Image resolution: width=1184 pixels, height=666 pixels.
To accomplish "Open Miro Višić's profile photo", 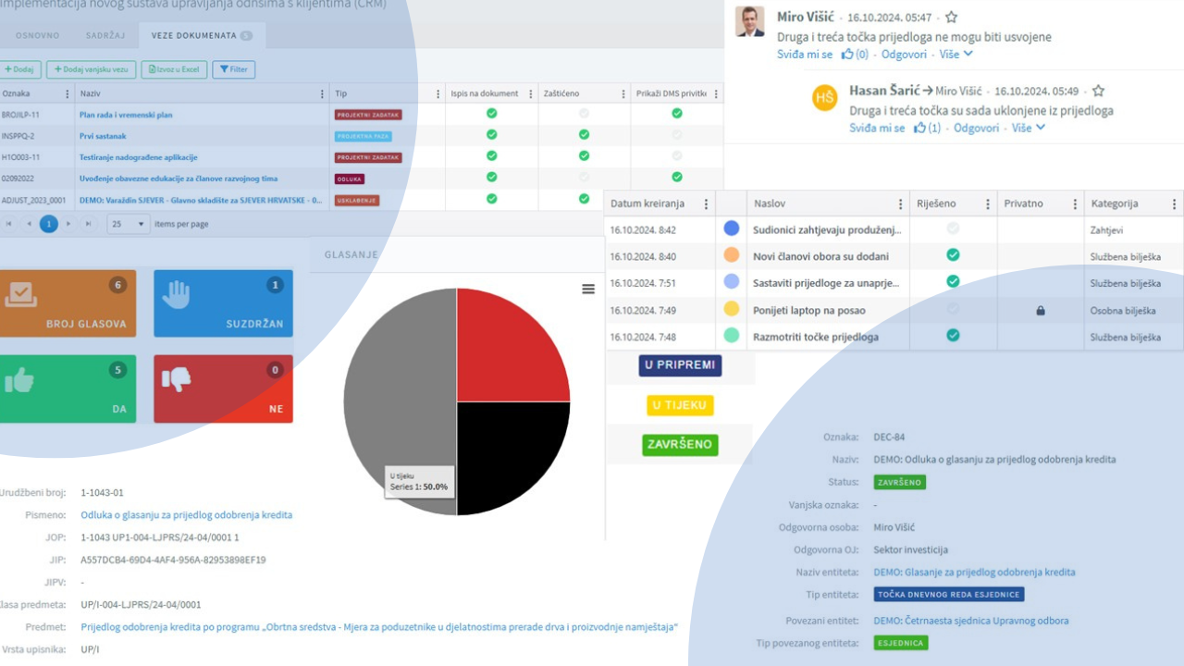I will coord(750,21).
